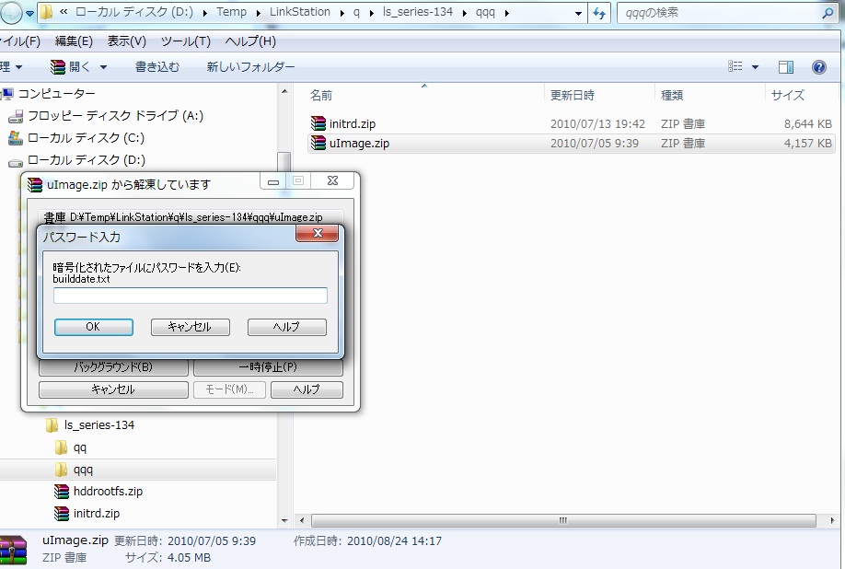Open the 編集(E) menu
The image size is (845, 569).
coord(74,41)
